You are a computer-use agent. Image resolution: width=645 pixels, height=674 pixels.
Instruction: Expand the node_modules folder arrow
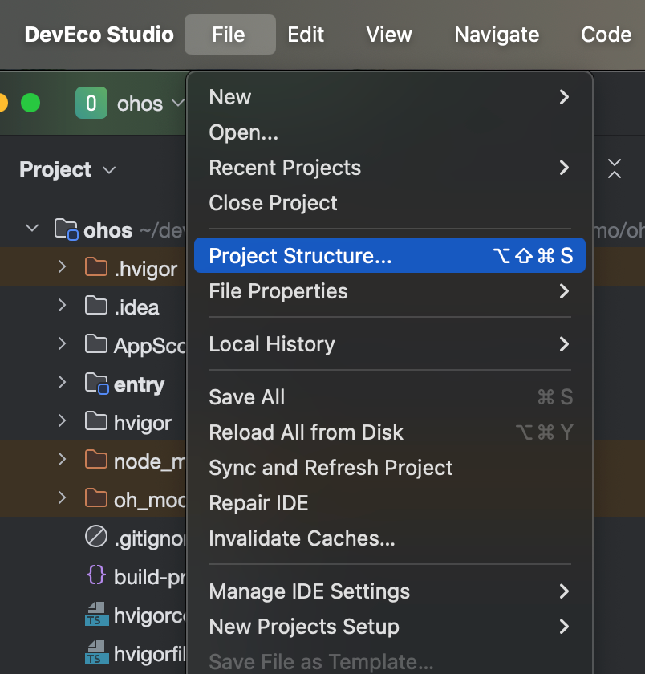(x=62, y=460)
